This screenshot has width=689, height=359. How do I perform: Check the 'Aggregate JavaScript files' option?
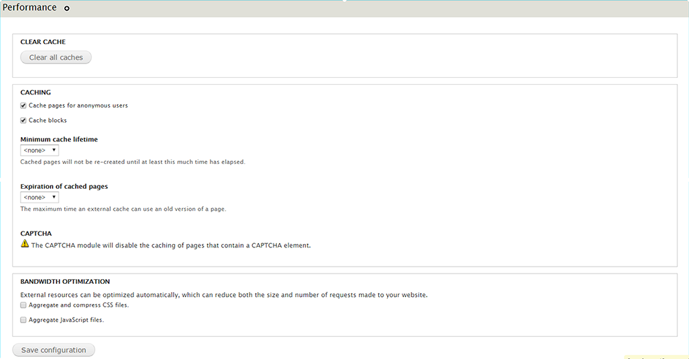(x=23, y=320)
